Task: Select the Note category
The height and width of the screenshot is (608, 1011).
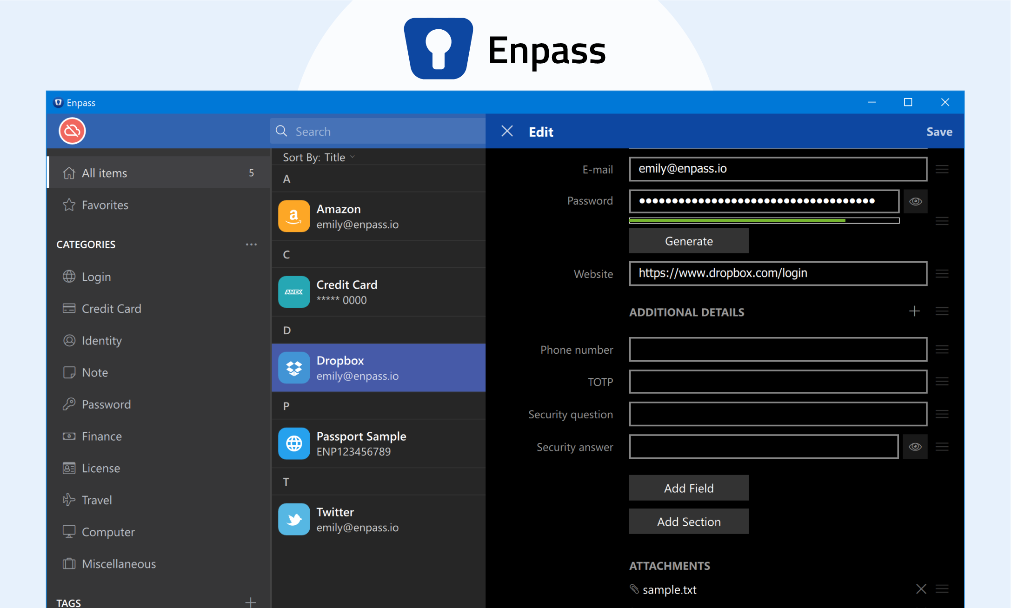Action: (x=159, y=372)
